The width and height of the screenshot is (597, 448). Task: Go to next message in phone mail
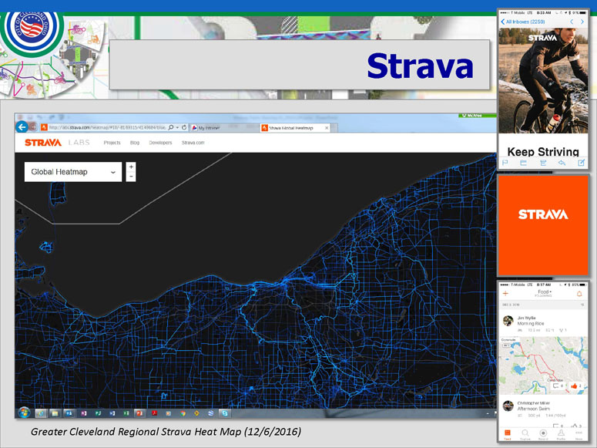click(x=582, y=22)
